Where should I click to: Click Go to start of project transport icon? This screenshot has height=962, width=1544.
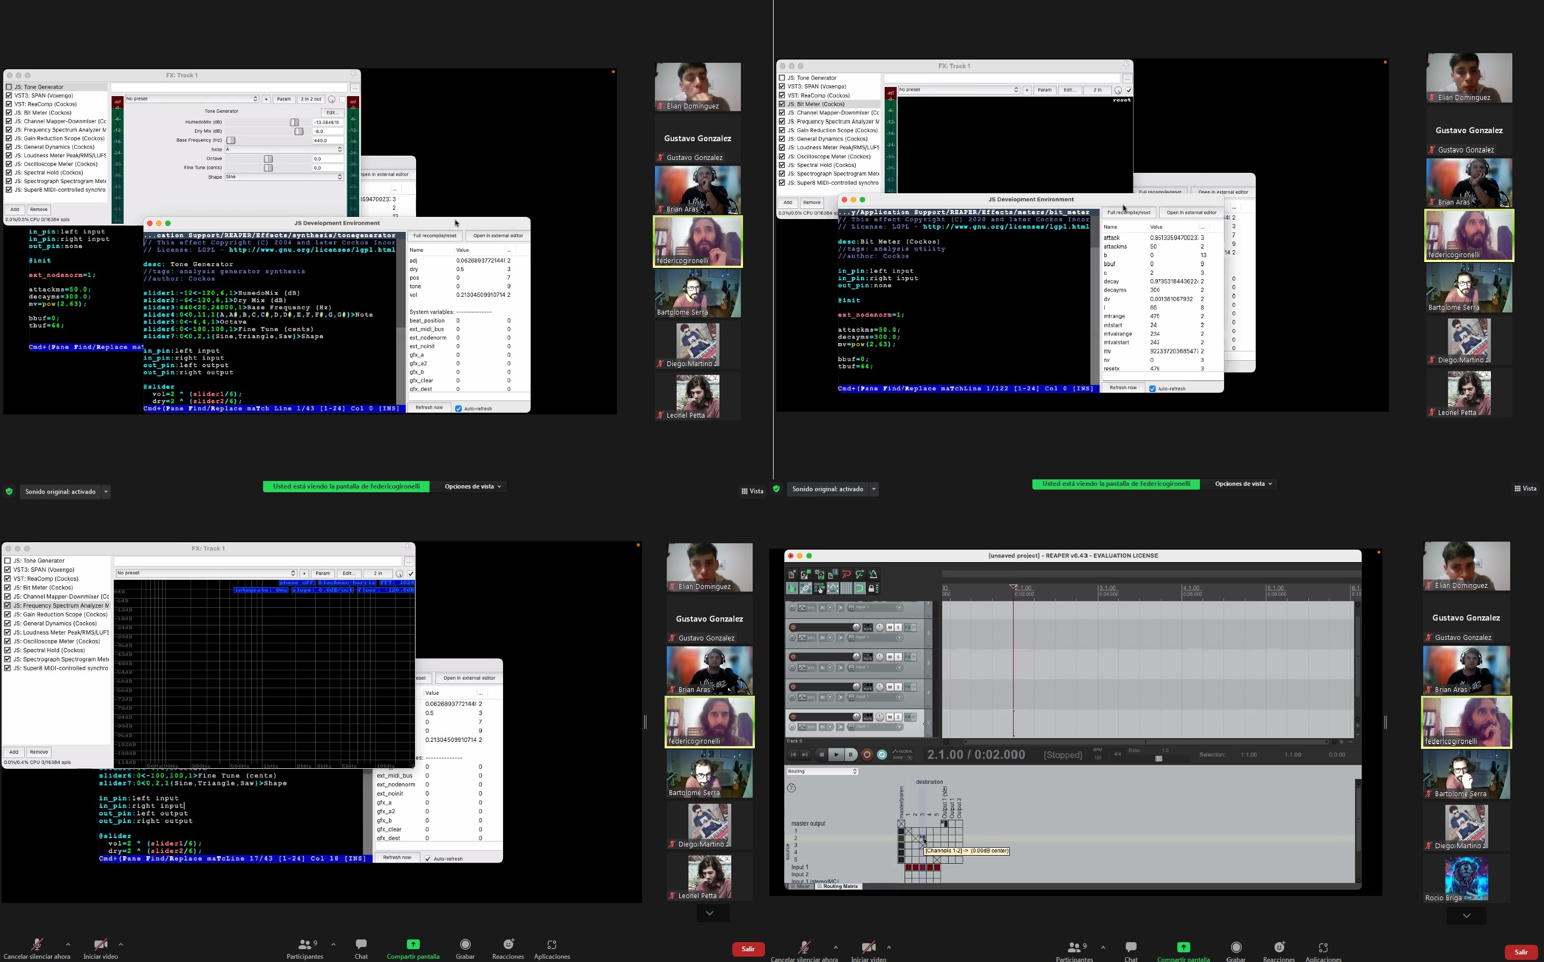tap(793, 755)
